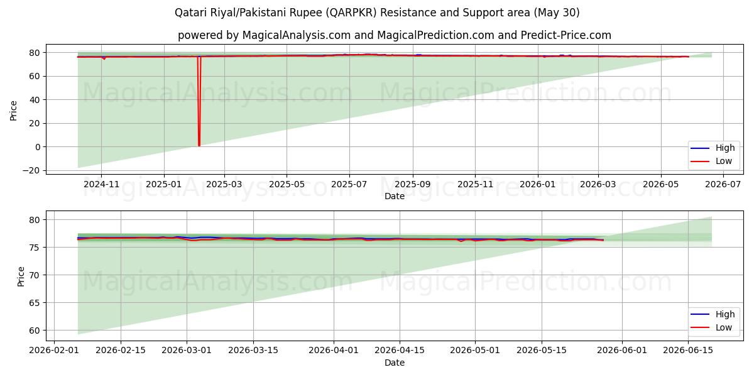Click the '2026-05-15' tick label in bottom chart
754x377 pixels.
(x=542, y=351)
